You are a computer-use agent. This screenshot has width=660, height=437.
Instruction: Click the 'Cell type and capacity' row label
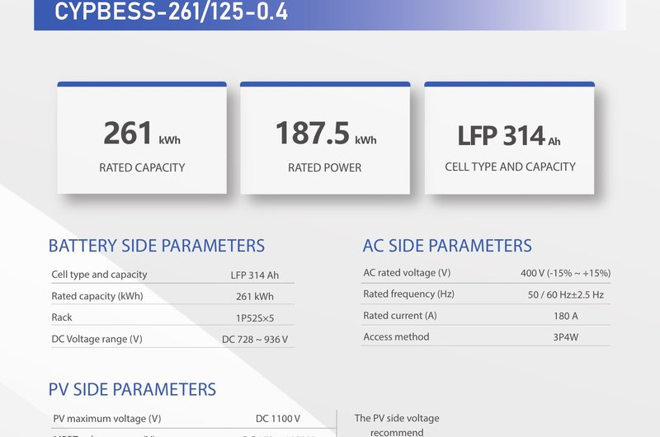[x=99, y=275]
